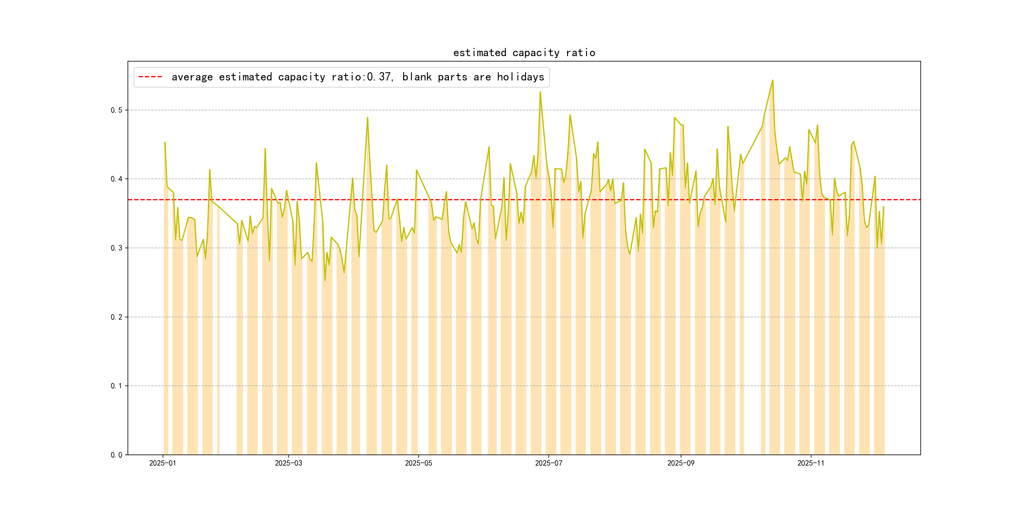This screenshot has width=1023, height=511.
Task: Select the 2025-07 x-axis label
Action: click(548, 463)
